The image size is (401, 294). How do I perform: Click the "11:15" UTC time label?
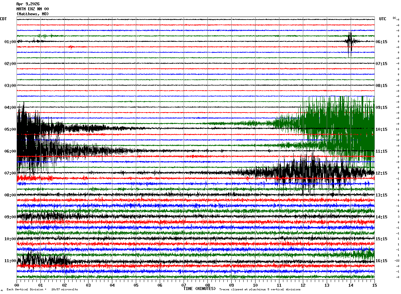pos(381,151)
